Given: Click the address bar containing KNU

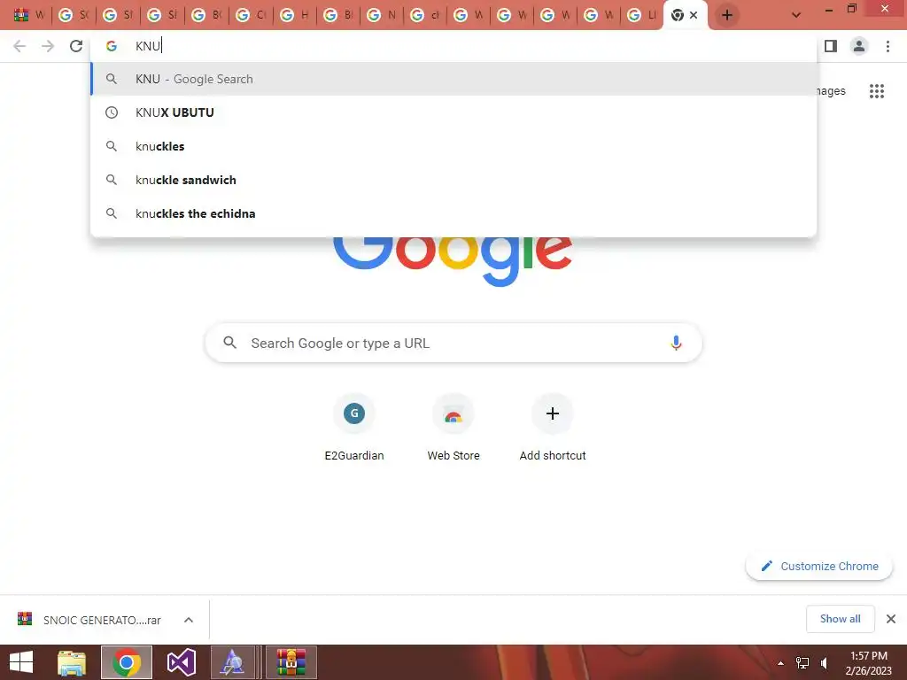Looking at the screenshot, I should tap(454, 46).
